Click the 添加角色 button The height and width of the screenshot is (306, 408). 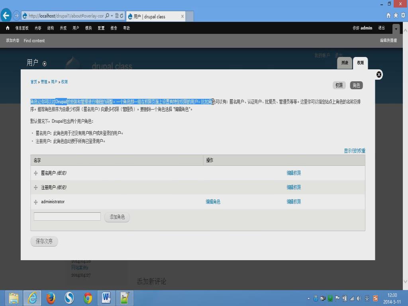(x=117, y=217)
